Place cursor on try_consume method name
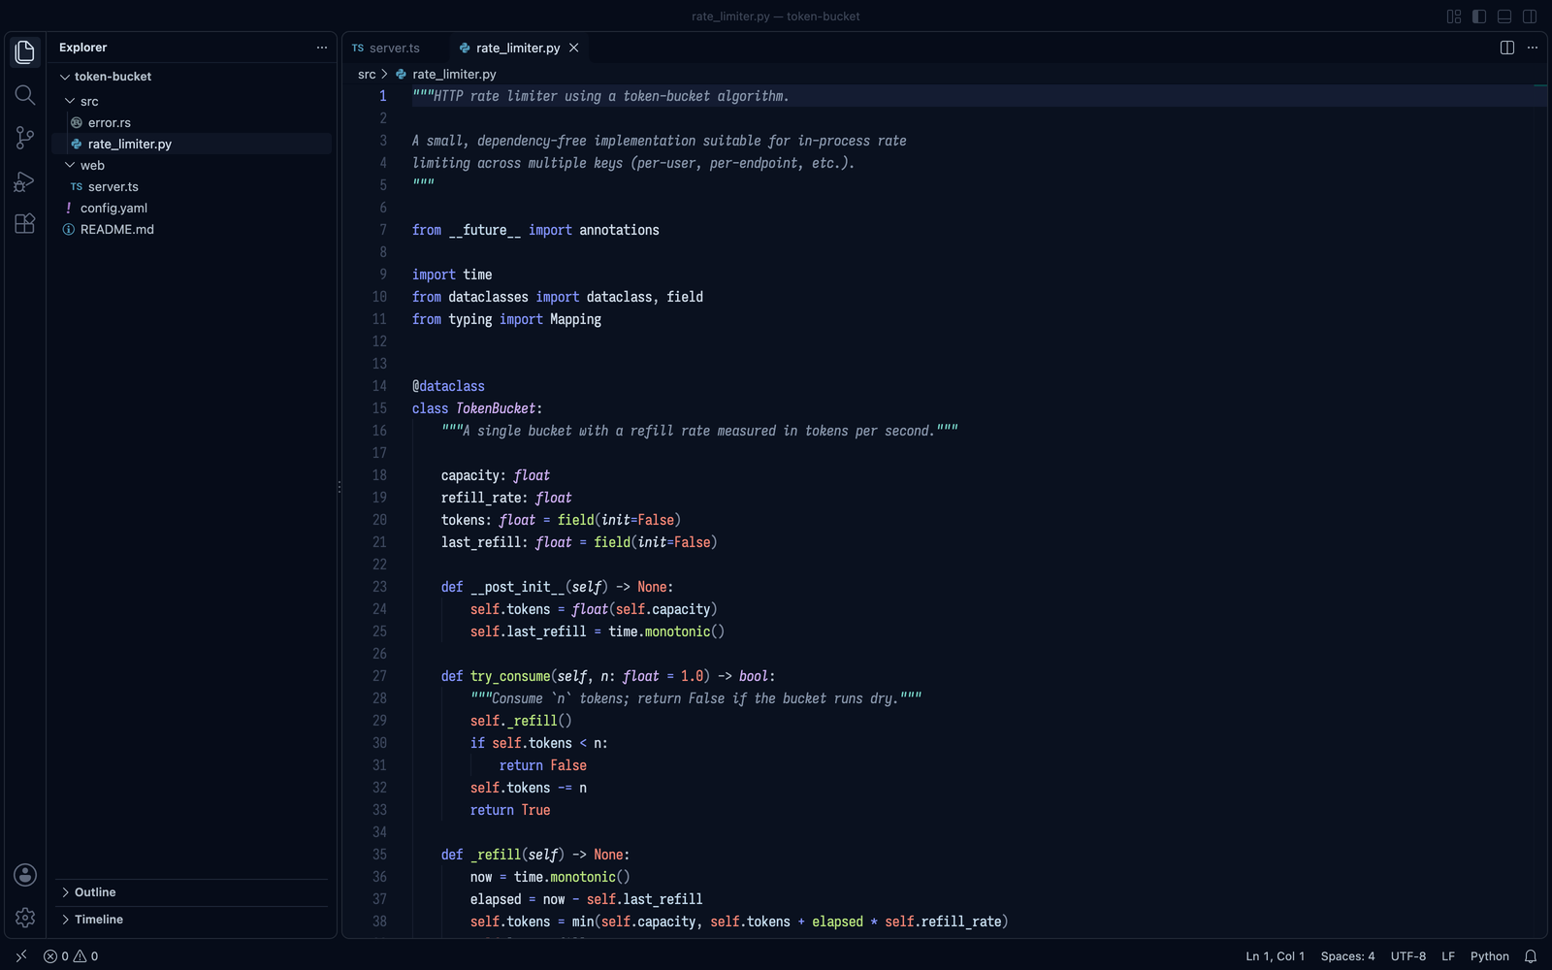This screenshot has width=1552, height=970. pyautogui.click(x=510, y=676)
